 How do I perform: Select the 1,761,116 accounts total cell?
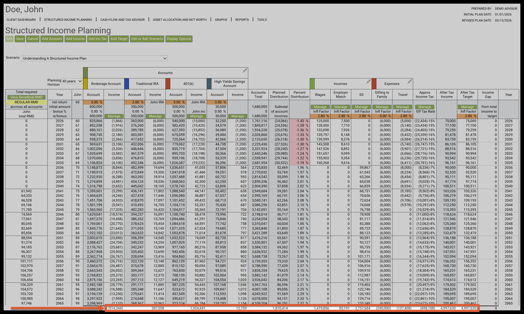point(258,121)
